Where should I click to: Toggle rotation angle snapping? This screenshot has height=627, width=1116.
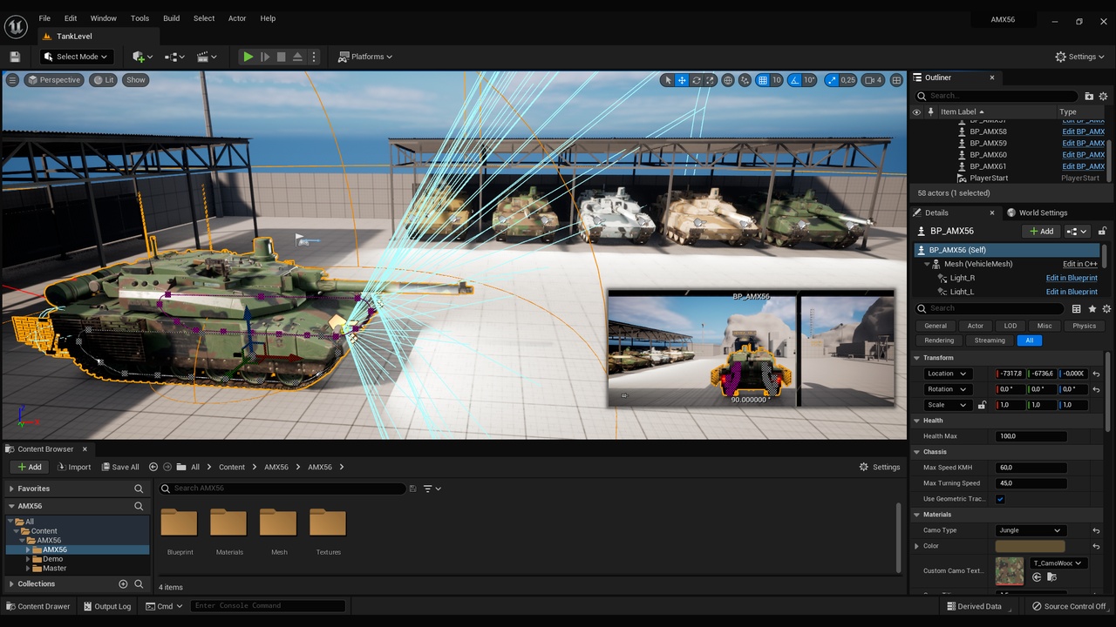(795, 80)
